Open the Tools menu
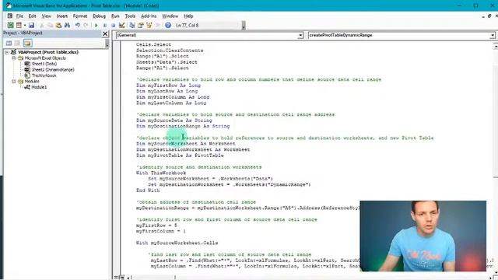This screenshot has height=280, width=498. coord(130,16)
